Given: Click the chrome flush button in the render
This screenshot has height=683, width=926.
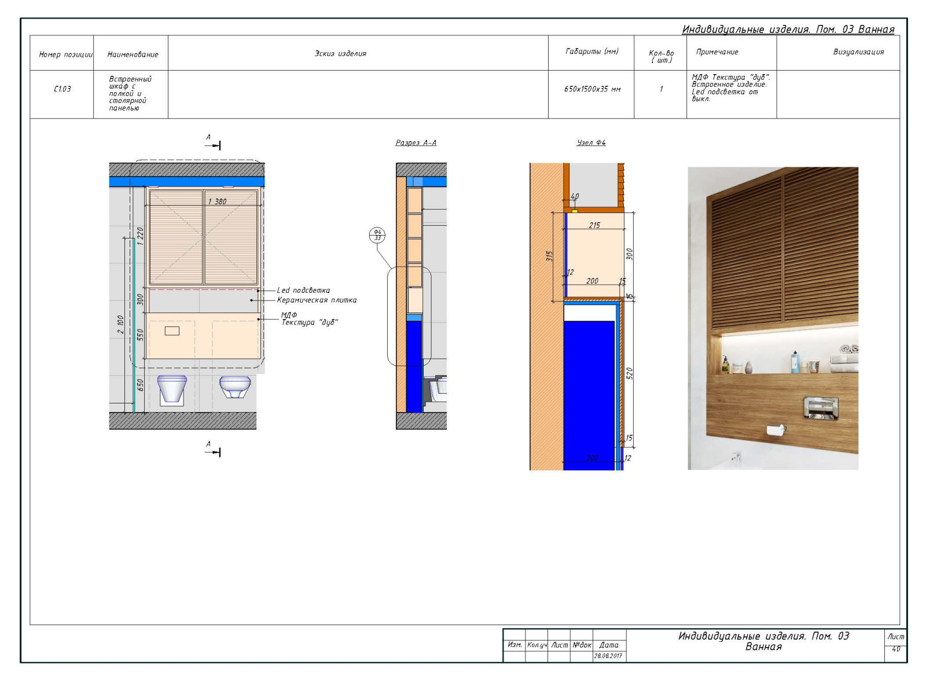Looking at the screenshot, I should click(820, 408).
